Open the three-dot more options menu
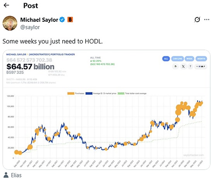The image size is (213, 179). [x=207, y=20]
